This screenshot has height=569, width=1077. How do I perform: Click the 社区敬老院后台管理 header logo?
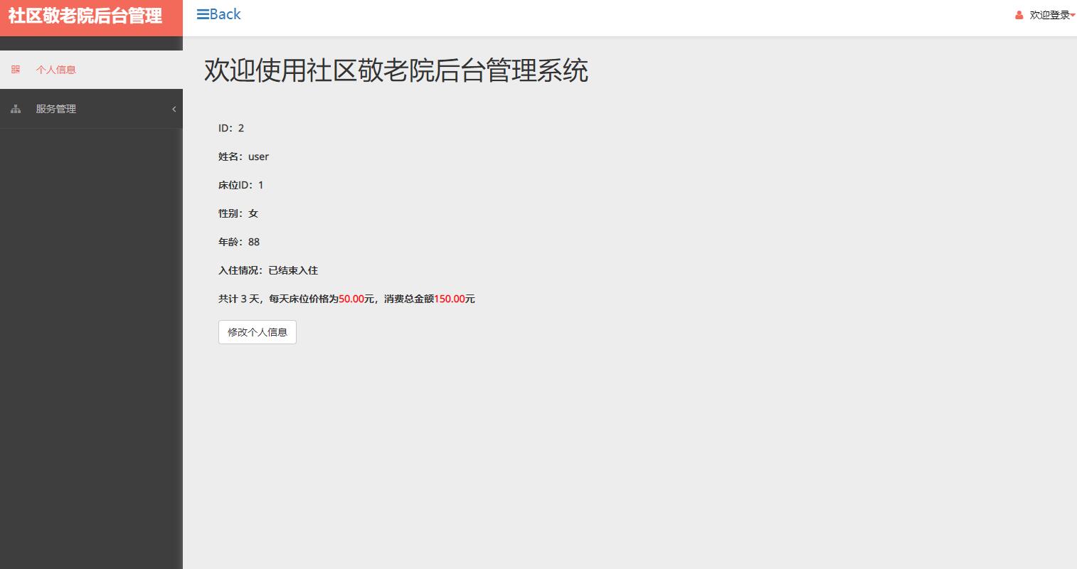coord(86,14)
